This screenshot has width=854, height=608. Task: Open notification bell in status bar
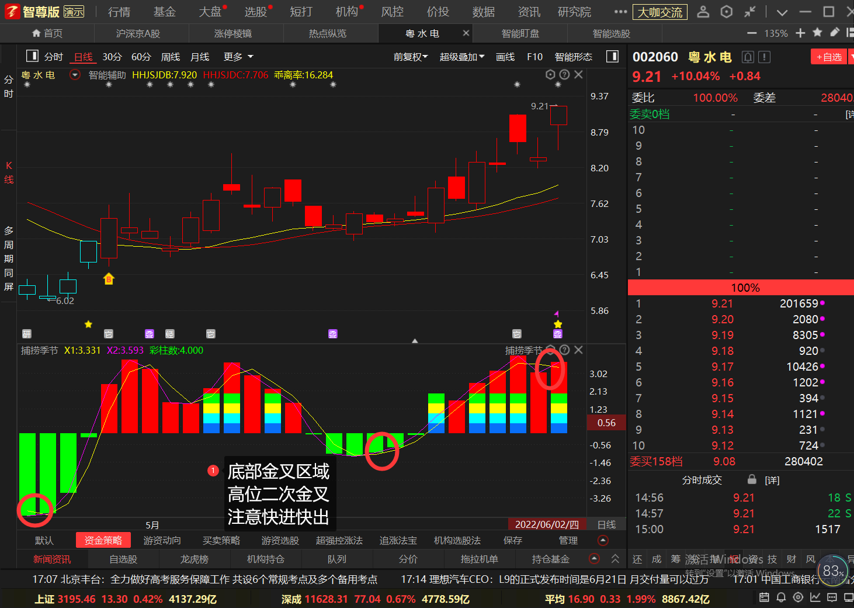click(x=781, y=597)
